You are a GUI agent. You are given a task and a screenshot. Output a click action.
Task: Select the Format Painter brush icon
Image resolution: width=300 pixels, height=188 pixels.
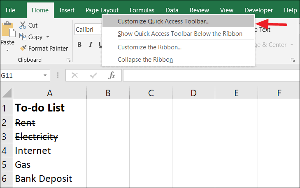point(23,48)
